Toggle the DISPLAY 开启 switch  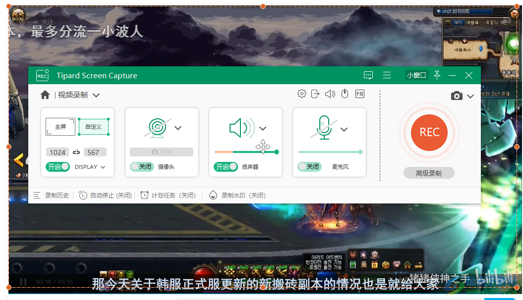[x=58, y=167]
